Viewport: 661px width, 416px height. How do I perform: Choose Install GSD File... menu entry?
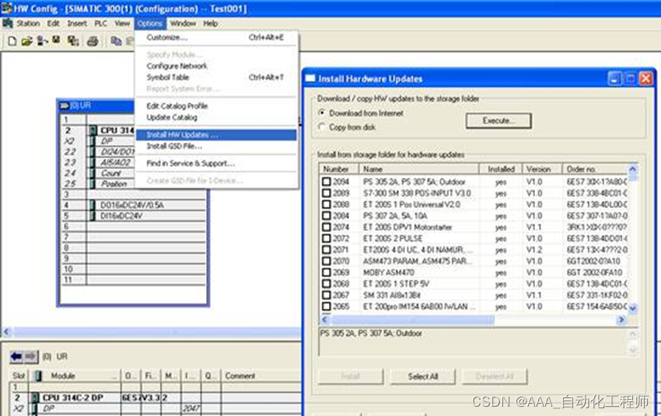tap(216, 147)
